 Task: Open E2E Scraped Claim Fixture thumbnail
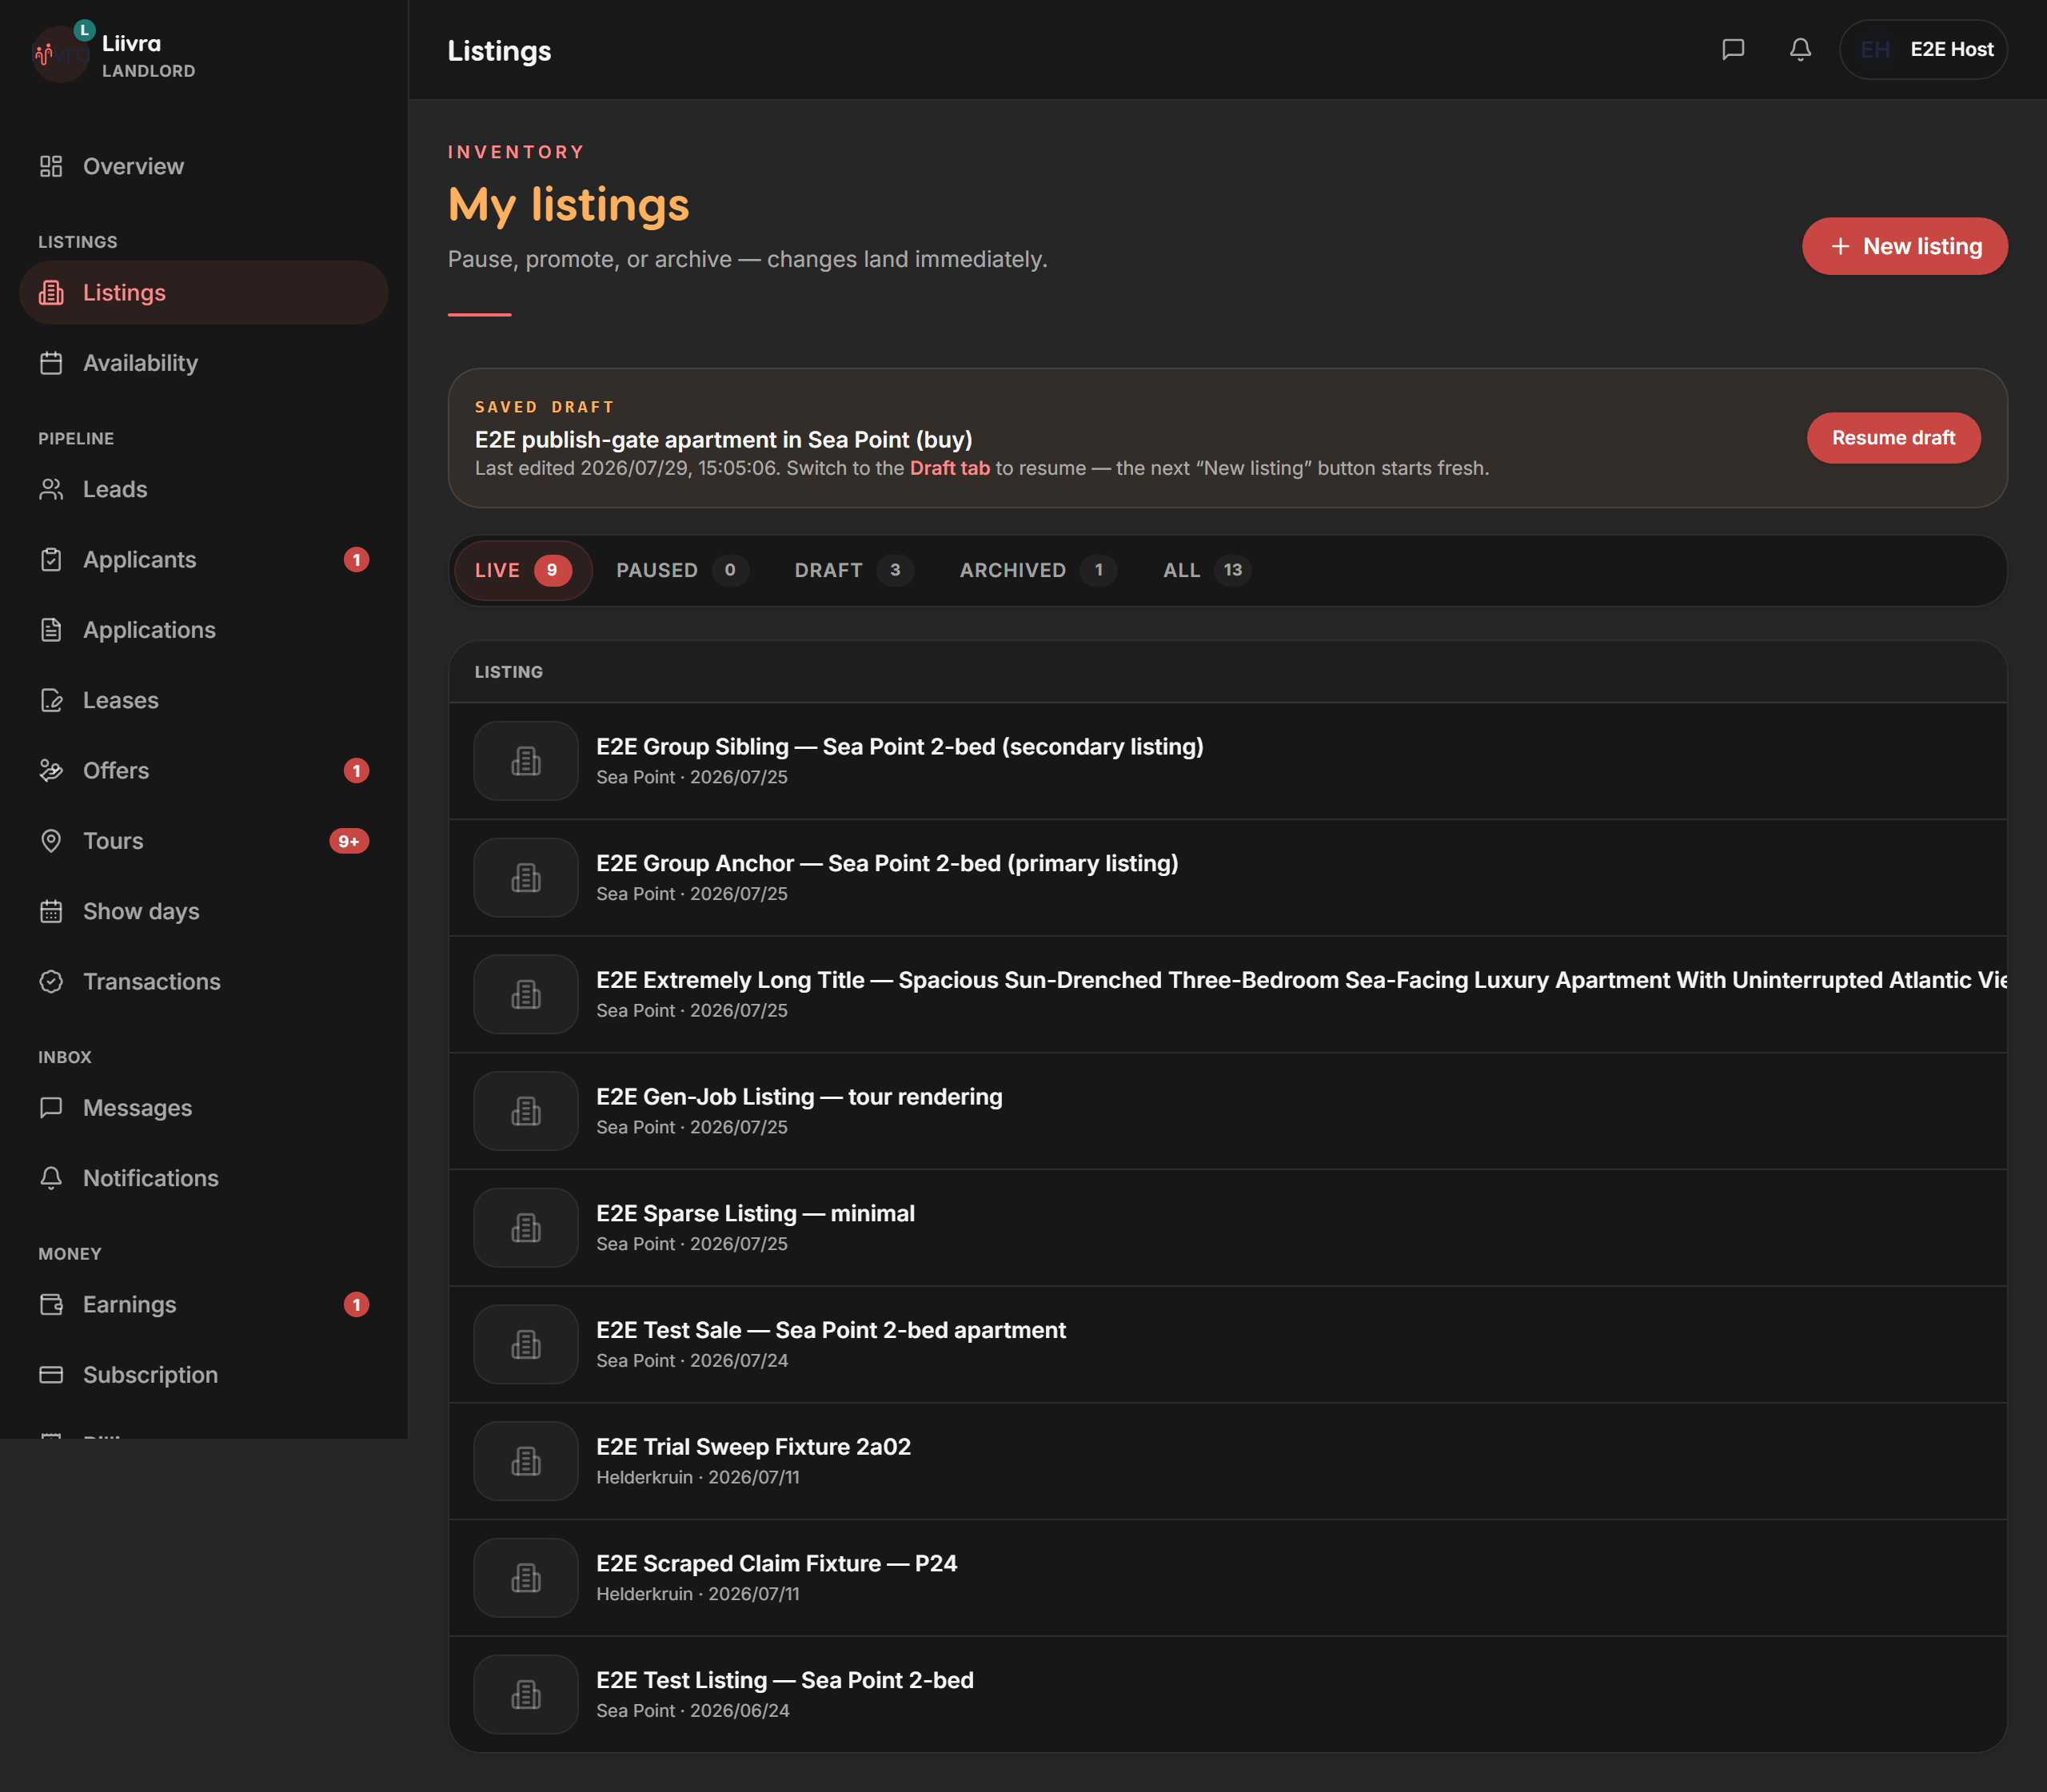coord(526,1578)
